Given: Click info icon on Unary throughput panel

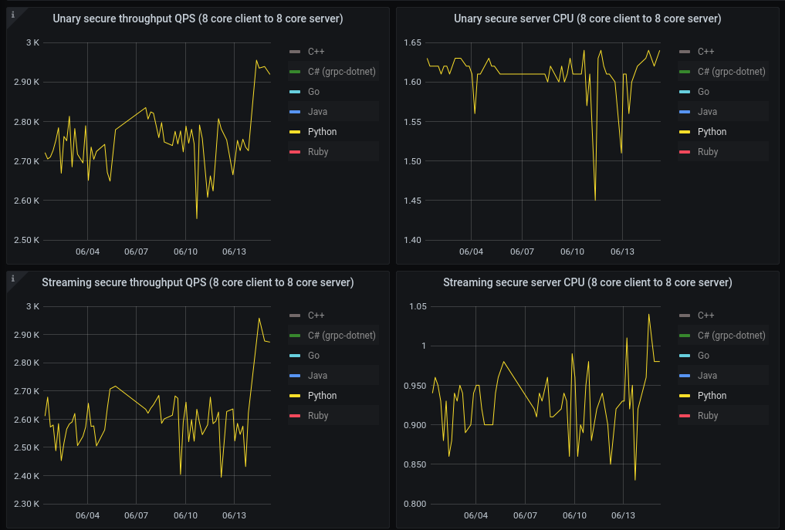Looking at the screenshot, I should 12,15.
